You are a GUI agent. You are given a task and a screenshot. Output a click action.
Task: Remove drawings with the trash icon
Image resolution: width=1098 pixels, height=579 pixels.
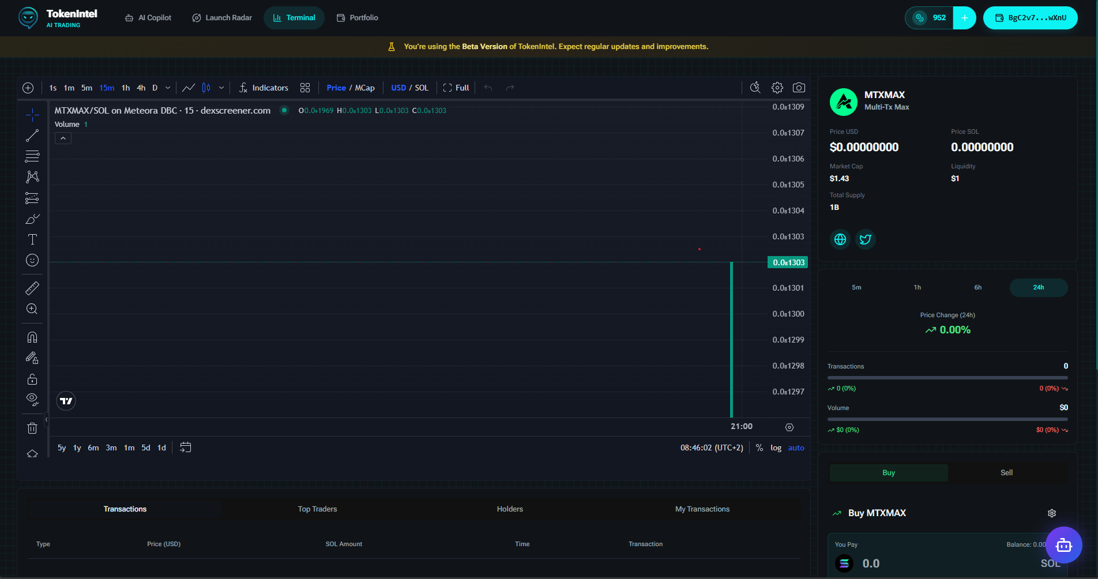(32, 428)
